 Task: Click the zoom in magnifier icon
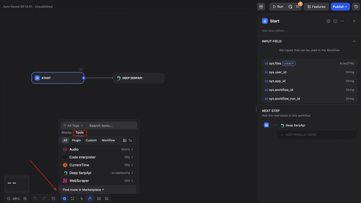pos(25,198)
